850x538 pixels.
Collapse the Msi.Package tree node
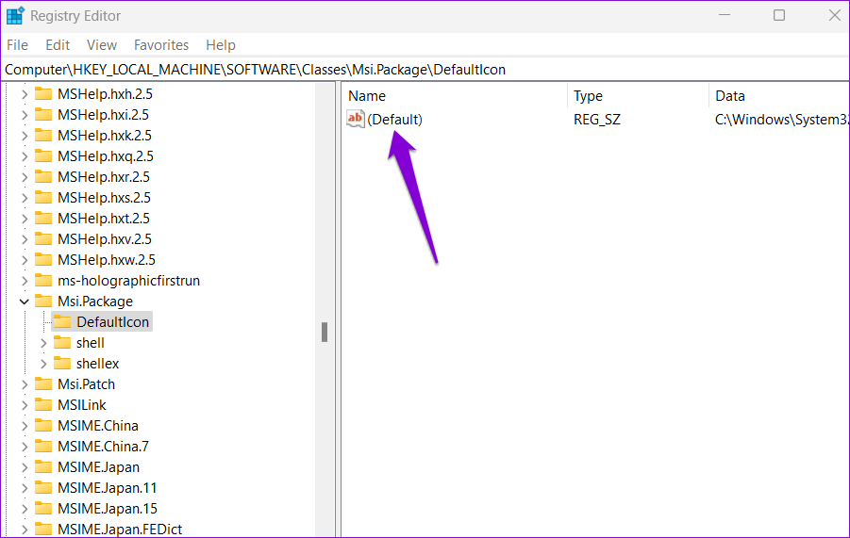click(25, 302)
